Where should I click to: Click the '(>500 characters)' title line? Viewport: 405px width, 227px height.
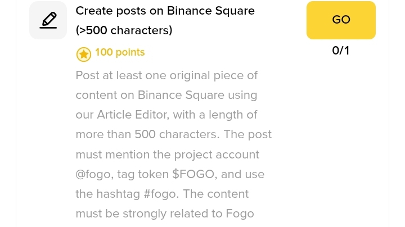124,30
